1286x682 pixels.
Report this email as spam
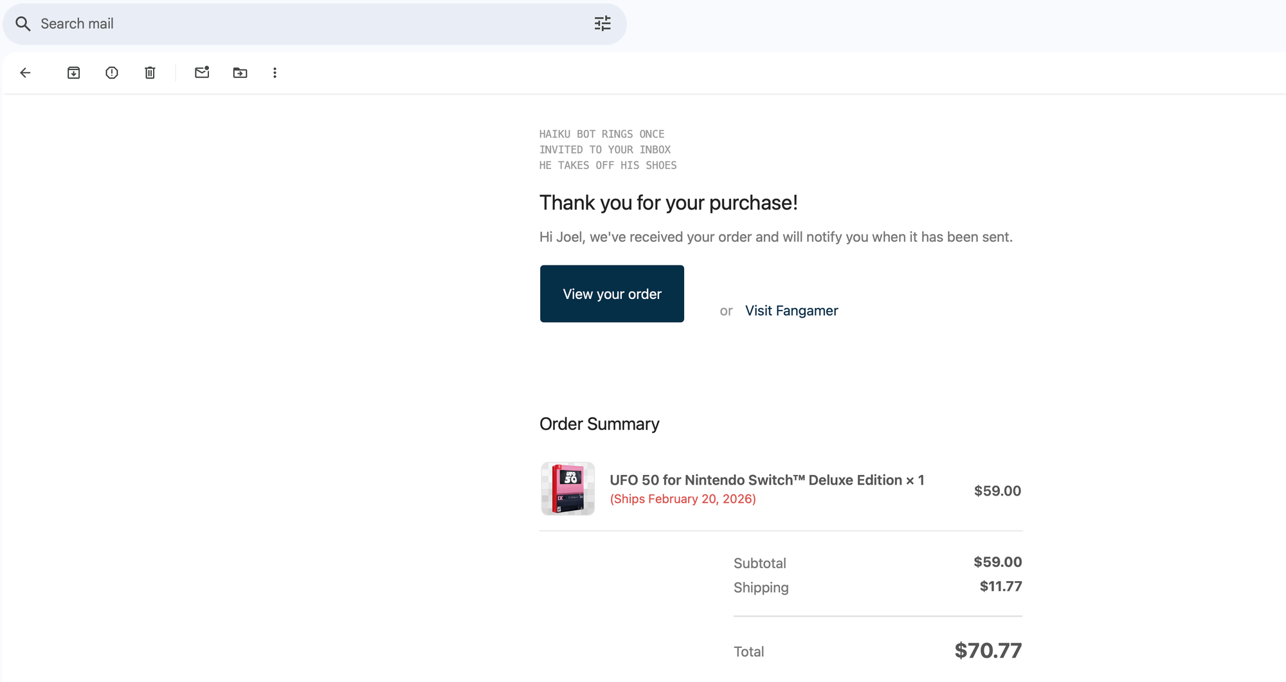[112, 73]
